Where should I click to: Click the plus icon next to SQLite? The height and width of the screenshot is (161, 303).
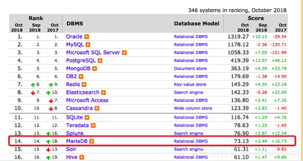[87, 118]
